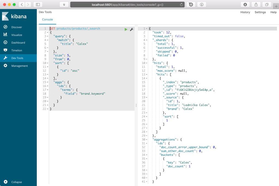Collapse the "_shards" block in response
Screen dimensions: 279x186
(x=147, y=40)
